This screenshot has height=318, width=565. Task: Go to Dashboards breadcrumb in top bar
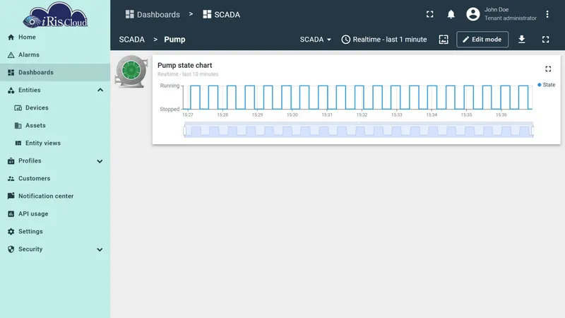(x=153, y=14)
